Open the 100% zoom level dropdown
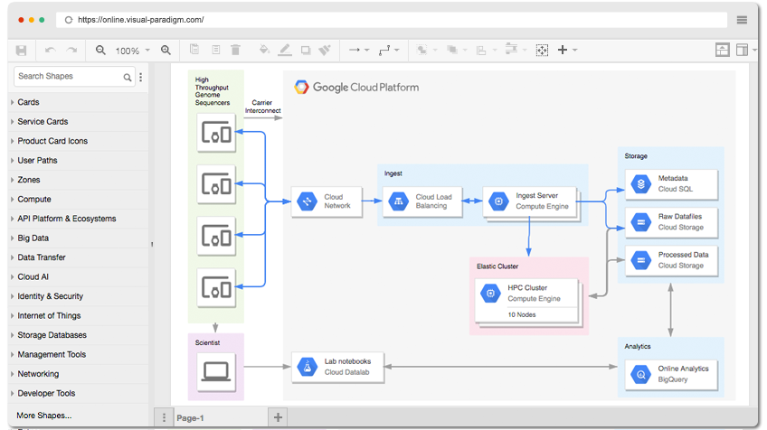Viewport: 767px width, 430px height. (x=133, y=51)
